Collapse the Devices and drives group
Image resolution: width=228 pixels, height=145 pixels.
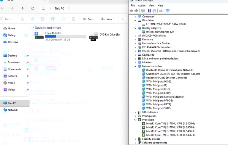click(x=32, y=28)
